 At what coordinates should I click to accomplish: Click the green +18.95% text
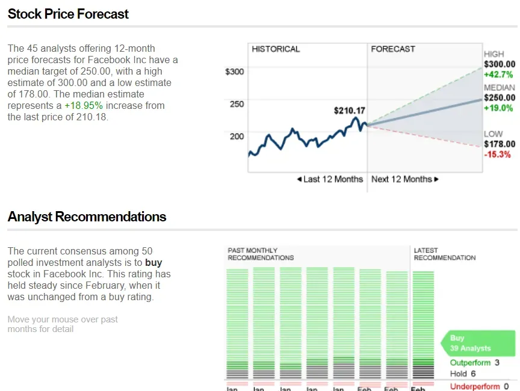point(84,106)
